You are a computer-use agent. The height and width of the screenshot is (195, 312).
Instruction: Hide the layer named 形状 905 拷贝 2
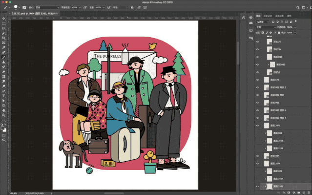[x=257, y=87]
